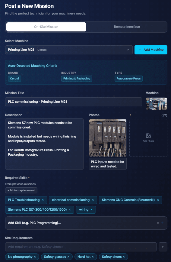Click the Auto-Detected Matching Criteria heading
Screen dimensions: 171x262
click(x=33, y=66)
